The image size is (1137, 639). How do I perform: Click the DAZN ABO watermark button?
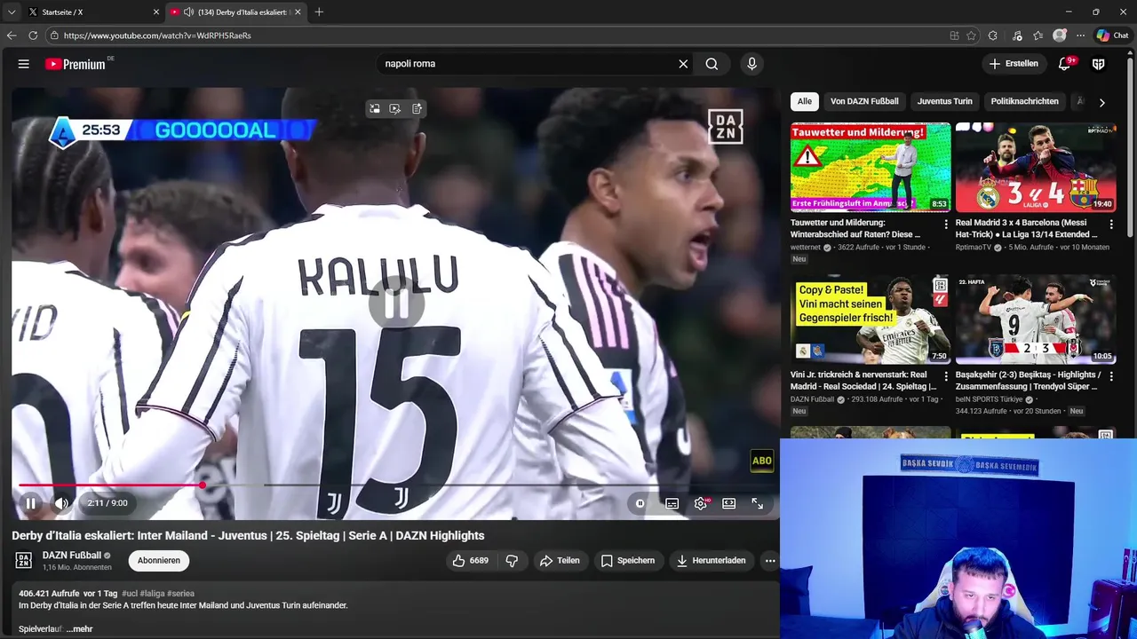click(761, 461)
